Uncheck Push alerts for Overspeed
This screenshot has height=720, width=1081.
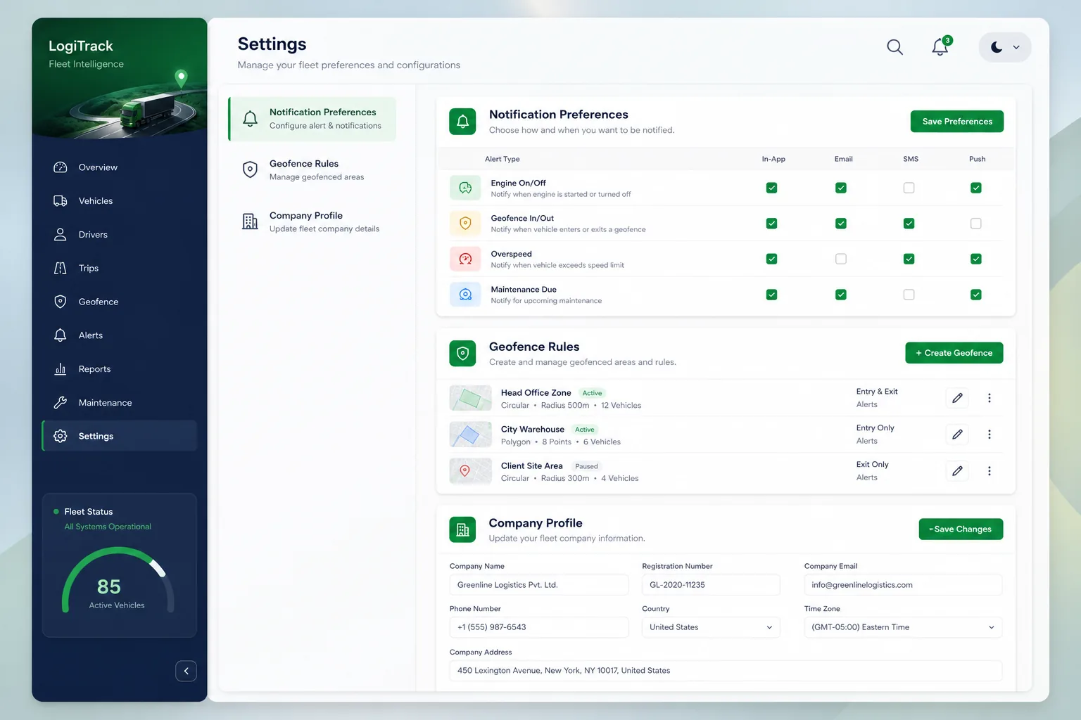tap(976, 259)
